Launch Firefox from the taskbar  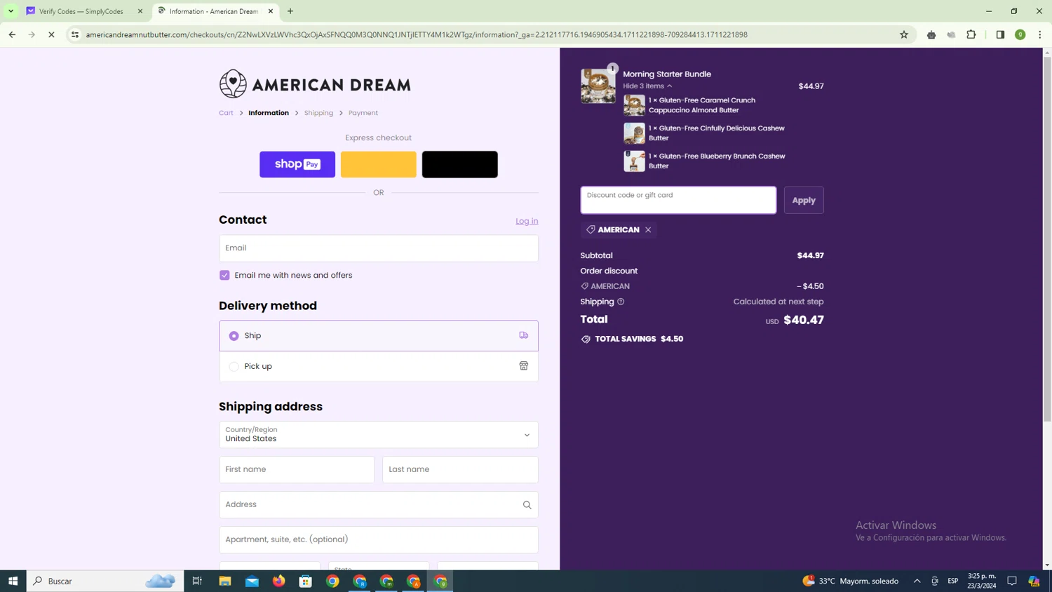point(279,581)
